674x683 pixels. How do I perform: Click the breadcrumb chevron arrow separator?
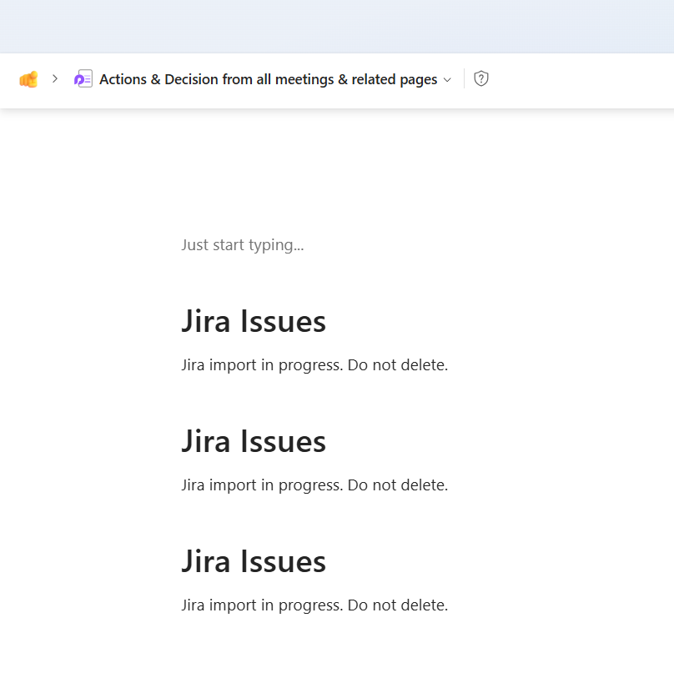tap(55, 79)
